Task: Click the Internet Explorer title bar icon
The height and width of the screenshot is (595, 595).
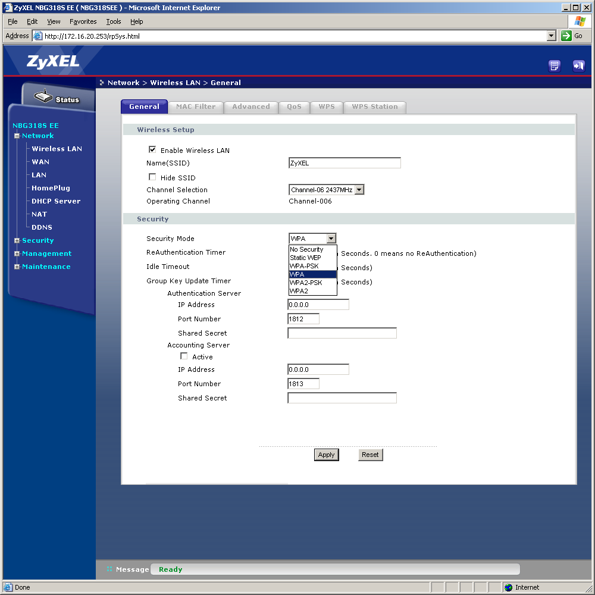Action: (8, 7)
